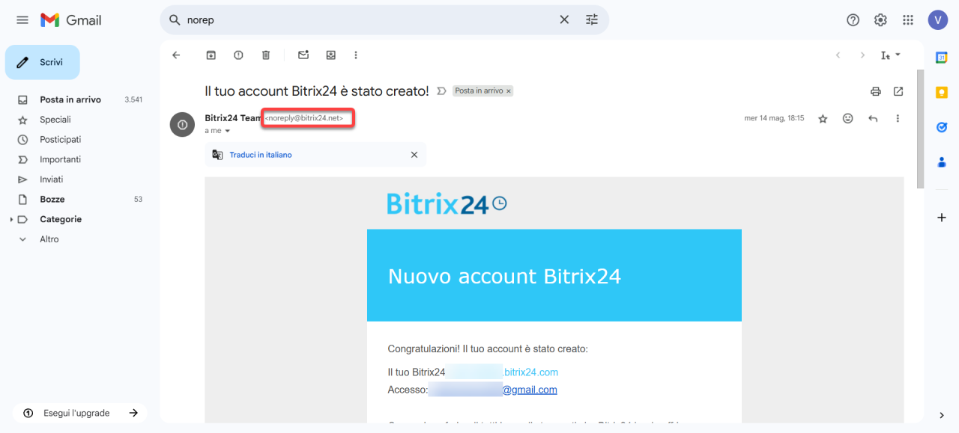The image size is (959, 433).
Task: Click sender name Bitrix24 Team
Action: click(233, 118)
